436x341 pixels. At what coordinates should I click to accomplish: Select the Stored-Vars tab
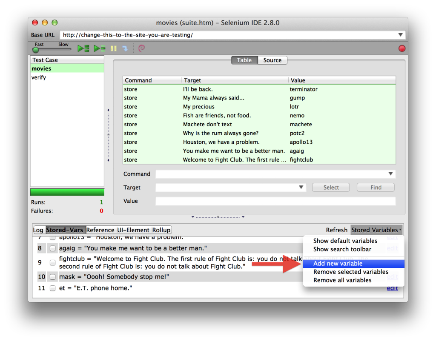click(65, 230)
